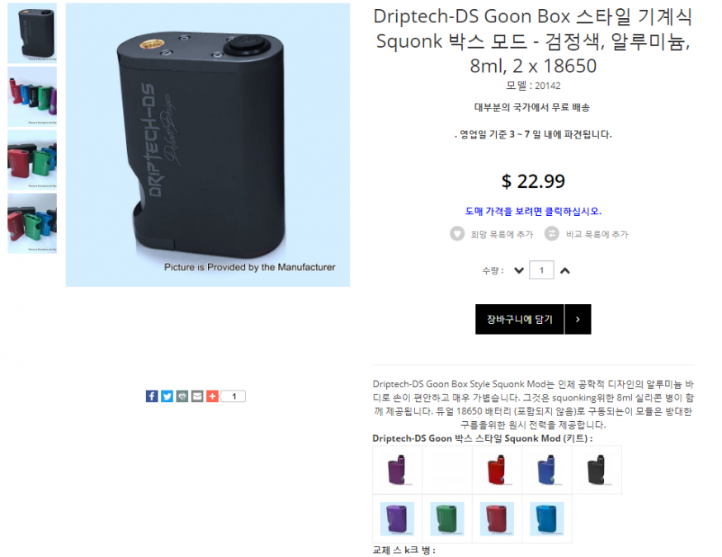
Task: Decrease quantity with down chevron
Action: [519, 270]
